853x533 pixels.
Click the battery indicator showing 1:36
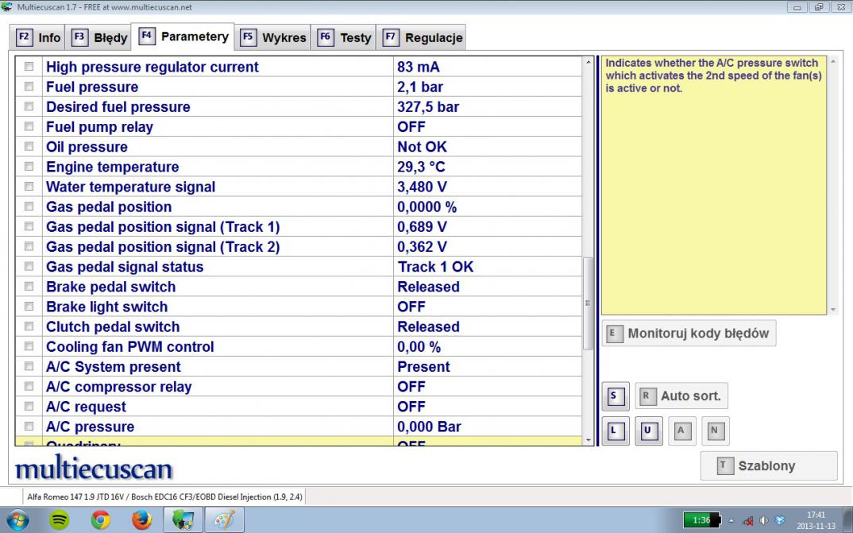click(x=702, y=520)
